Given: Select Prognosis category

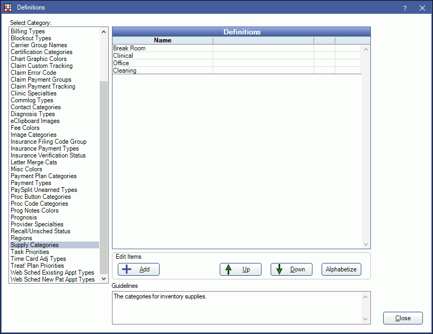Looking at the screenshot, I should point(55,217).
